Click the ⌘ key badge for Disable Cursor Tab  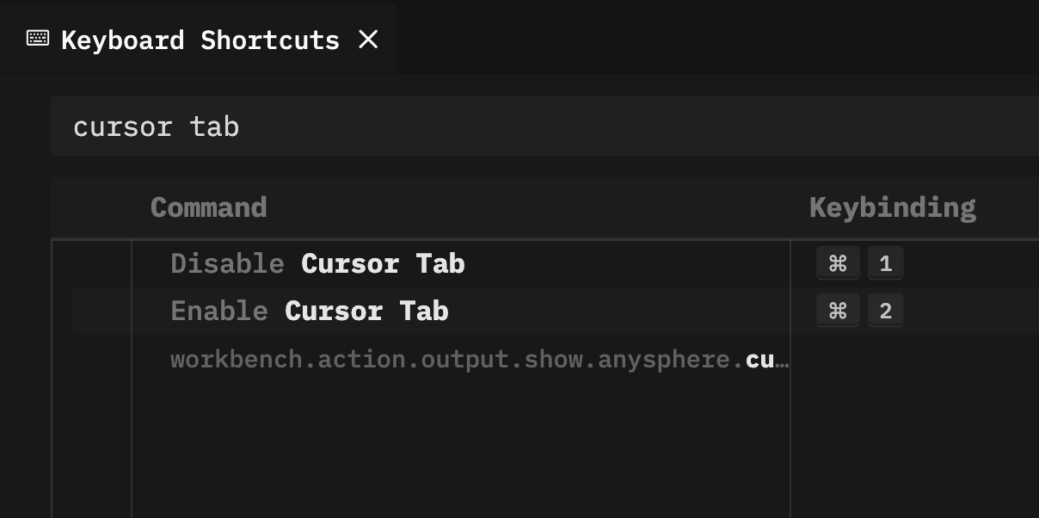click(838, 263)
